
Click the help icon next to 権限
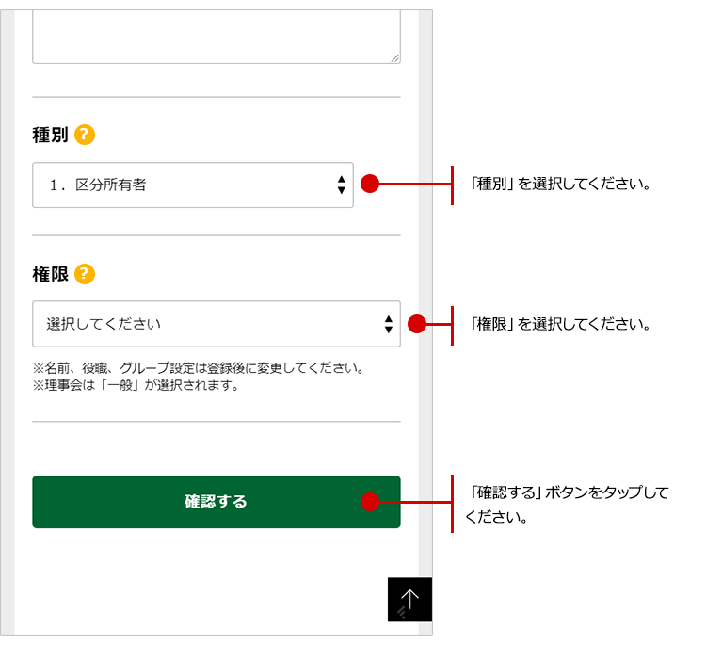[85, 274]
